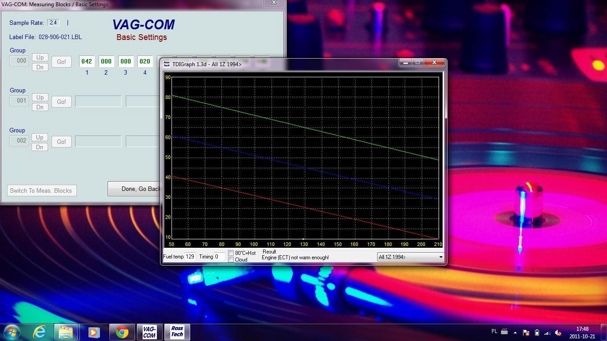The image size is (607, 341).
Task: Select value 000 in field 2
Action: tap(106, 62)
